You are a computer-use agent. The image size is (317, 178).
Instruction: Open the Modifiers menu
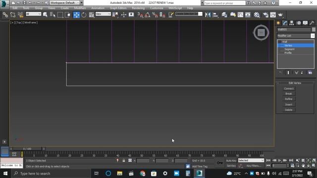tap(80, 8)
